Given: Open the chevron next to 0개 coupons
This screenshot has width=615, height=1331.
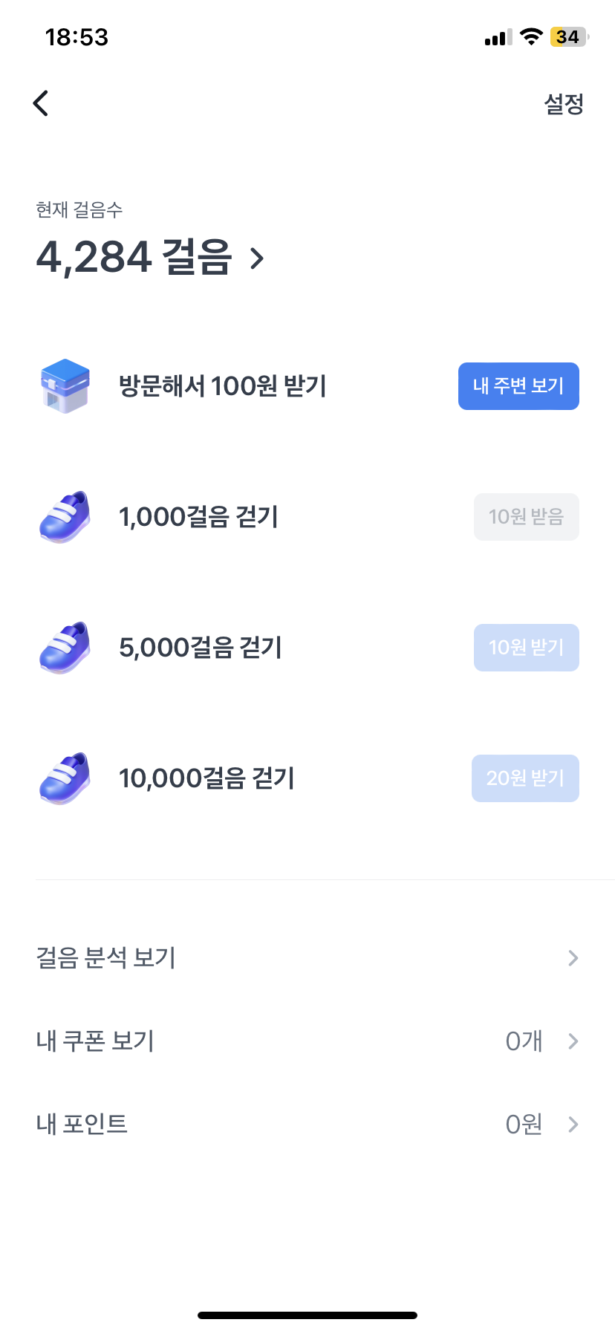Looking at the screenshot, I should tap(573, 1041).
